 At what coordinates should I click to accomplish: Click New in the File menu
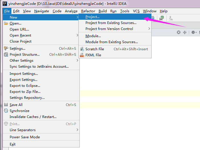tap(41, 17)
